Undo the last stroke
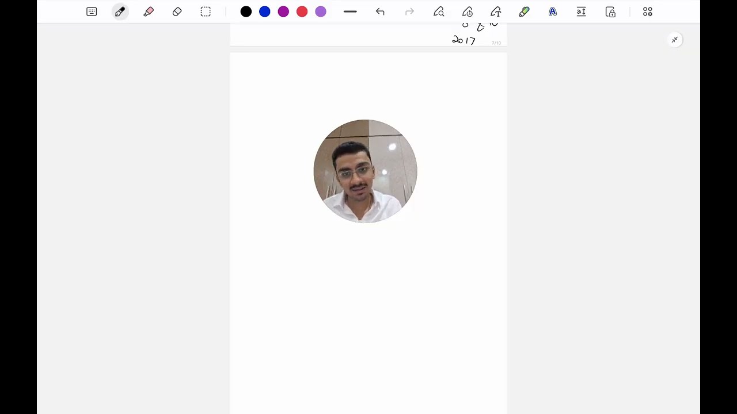737x414 pixels. click(x=380, y=11)
